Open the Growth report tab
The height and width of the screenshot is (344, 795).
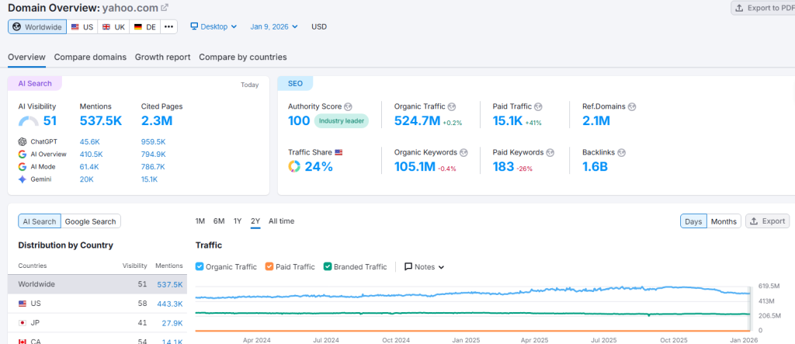(x=162, y=57)
